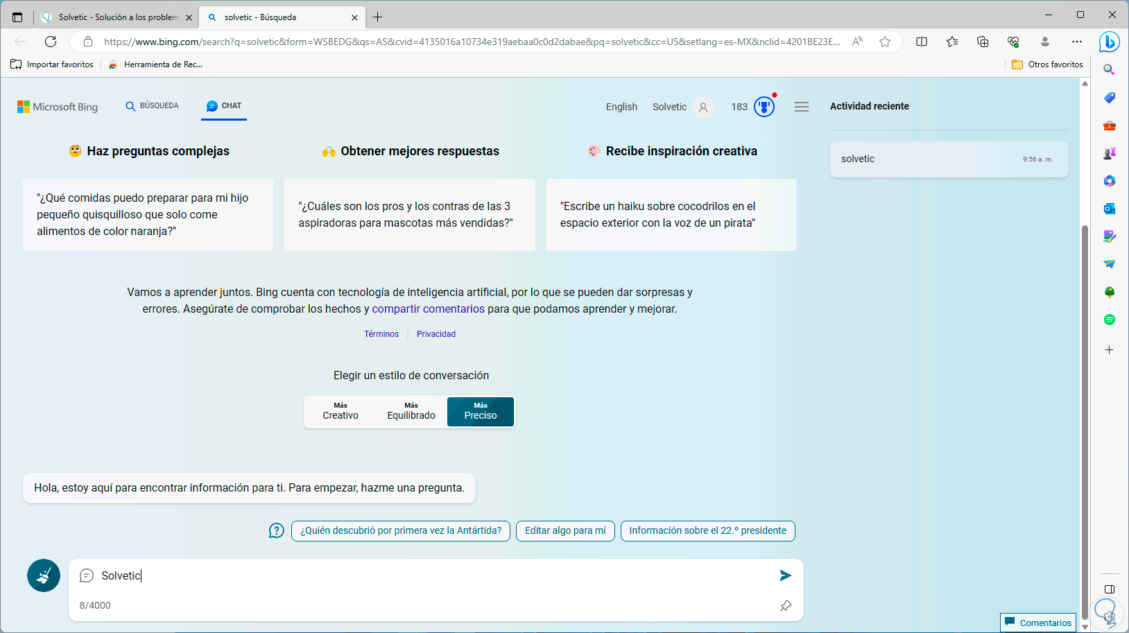Select the Más Creativo conversation style
Screen dimensions: 1129x633
pos(341,411)
